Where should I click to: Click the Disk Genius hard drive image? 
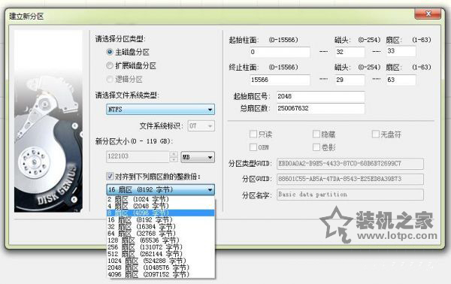click(x=48, y=121)
